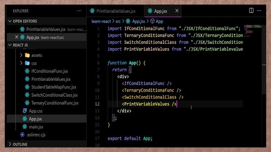Screen dimensions: 271x152
Task: Click the closing </div> tag
Action: point(124,111)
